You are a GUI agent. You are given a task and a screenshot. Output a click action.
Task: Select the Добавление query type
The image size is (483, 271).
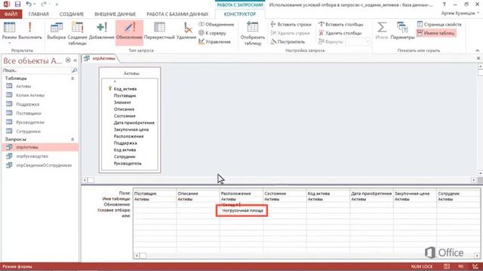click(101, 31)
